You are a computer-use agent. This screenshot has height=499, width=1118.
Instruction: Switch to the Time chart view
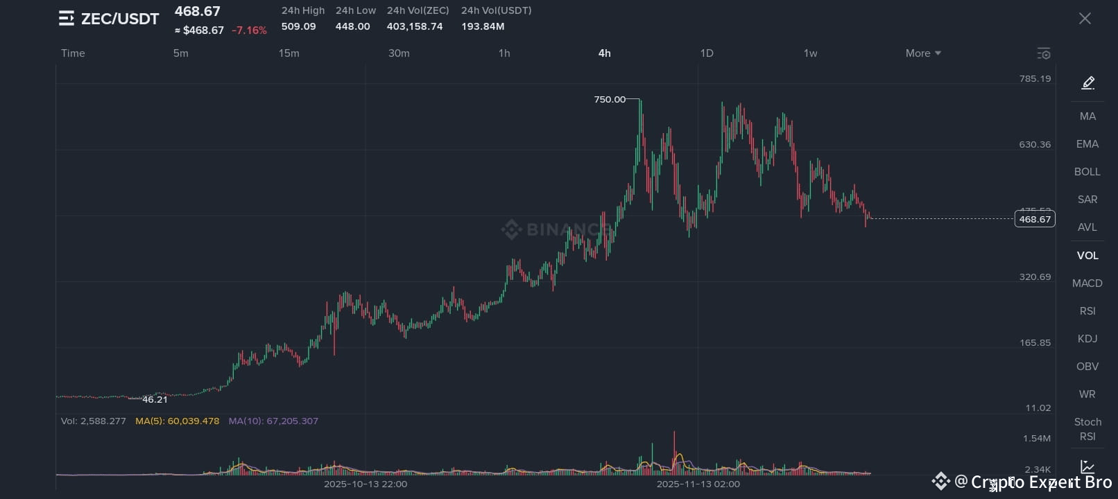coord(73,53)
